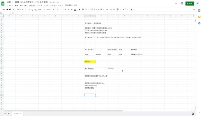This screenshot has height=116, width=202.
Task: Click the move-to-folder icon beside title
Action: [54, 2]
